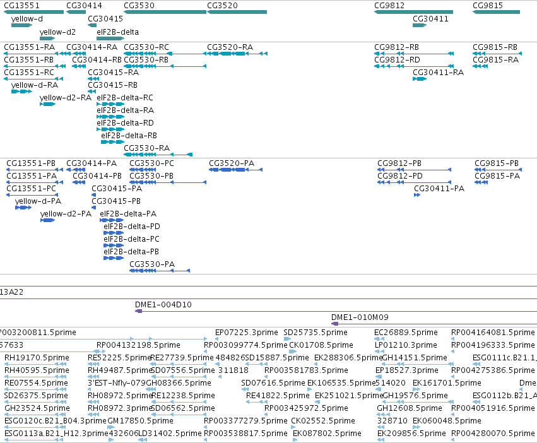Select transcript eIF2B-delta-RB
Viewport: 537px width, 443px height.
[113, 142]
